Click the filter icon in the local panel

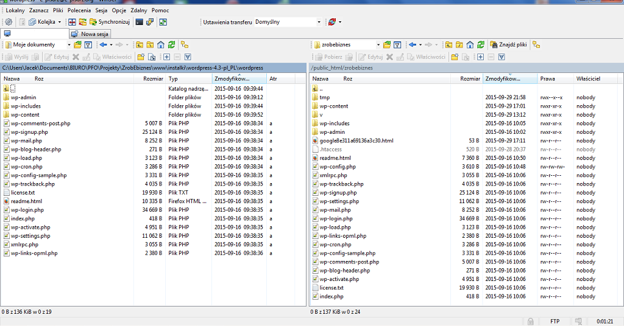pos(88,45)
